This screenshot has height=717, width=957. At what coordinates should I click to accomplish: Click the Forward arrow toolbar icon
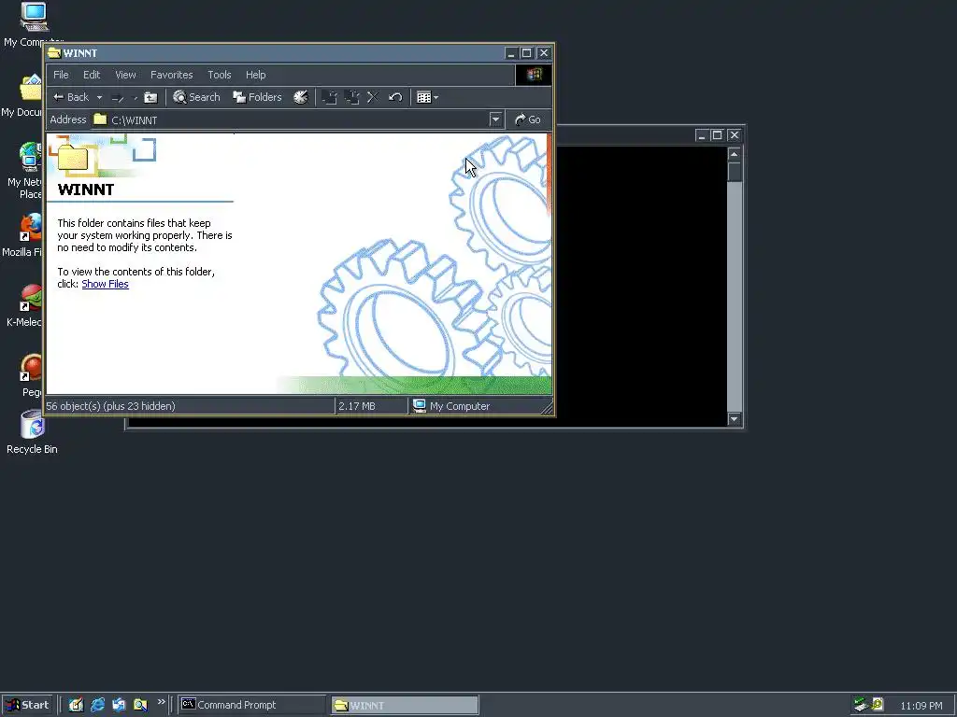pyautogui.click(x=119, y=97)
